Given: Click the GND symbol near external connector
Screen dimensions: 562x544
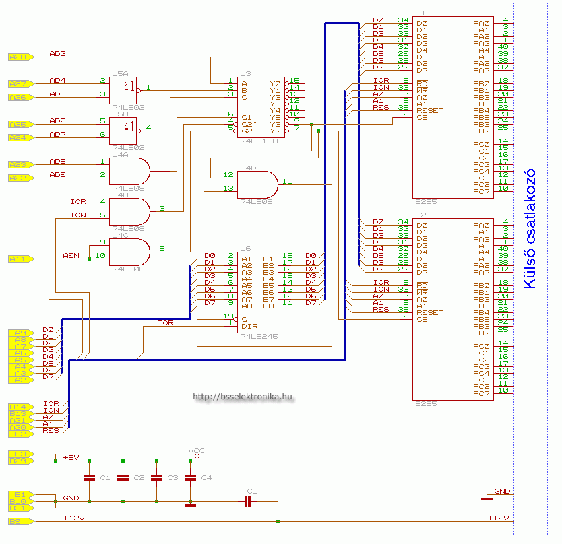Looking at the screenshot, I should (x=487, y=498).
